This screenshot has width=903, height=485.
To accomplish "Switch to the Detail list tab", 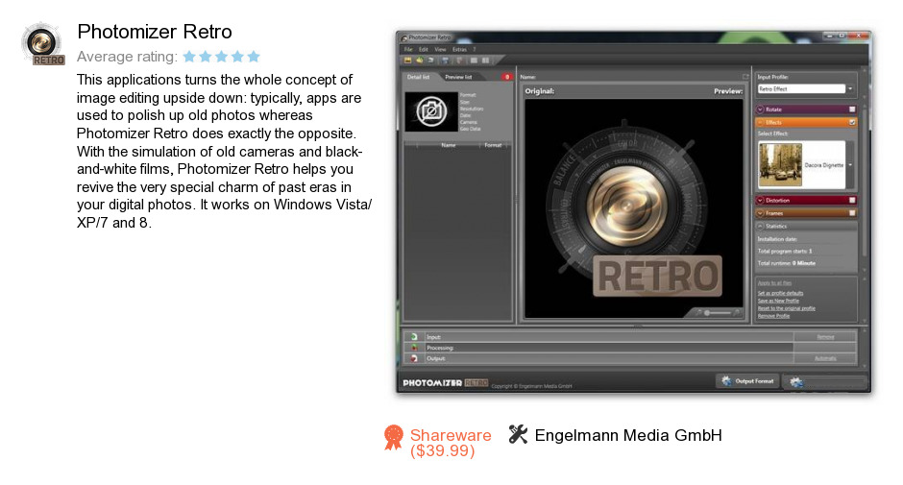I will [x=418, y=77].
